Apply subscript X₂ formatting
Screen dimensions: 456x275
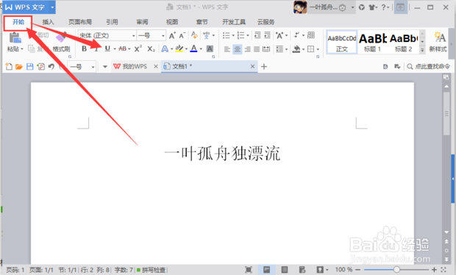click(x=151, y=49)
